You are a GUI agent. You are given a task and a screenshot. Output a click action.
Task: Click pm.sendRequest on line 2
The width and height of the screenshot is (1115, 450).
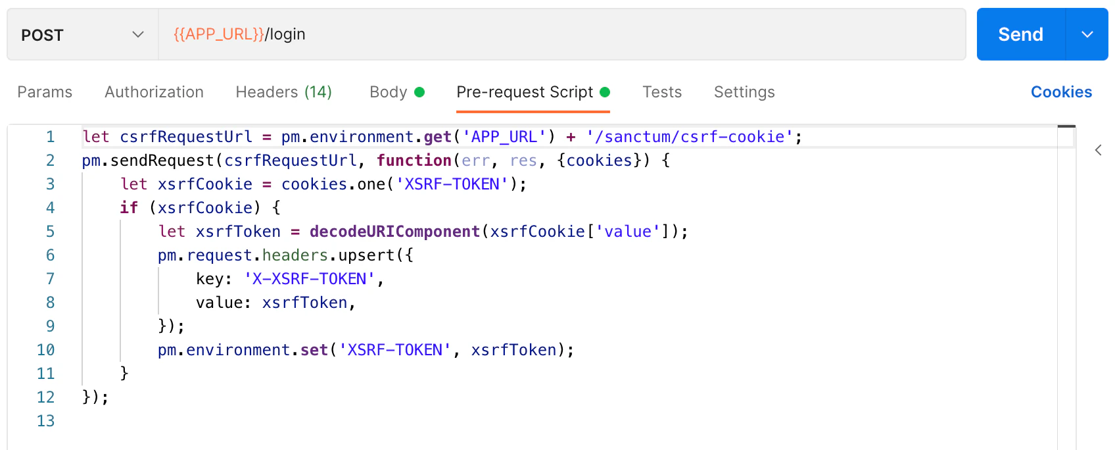(x=148, y=161)
